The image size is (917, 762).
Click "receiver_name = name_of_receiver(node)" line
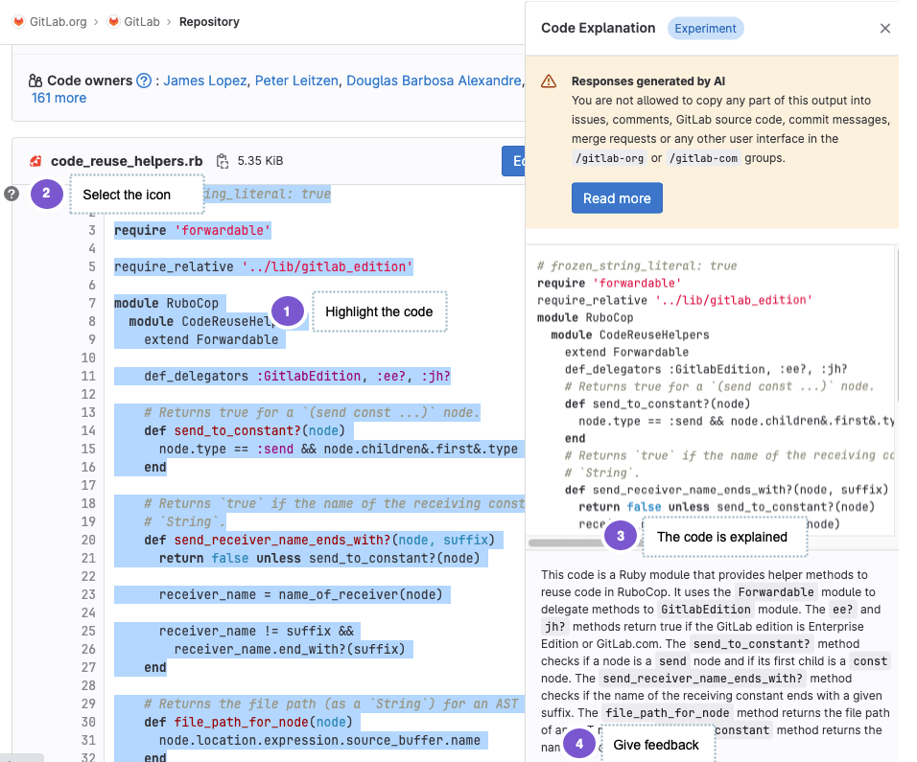(x=300, y=595)
